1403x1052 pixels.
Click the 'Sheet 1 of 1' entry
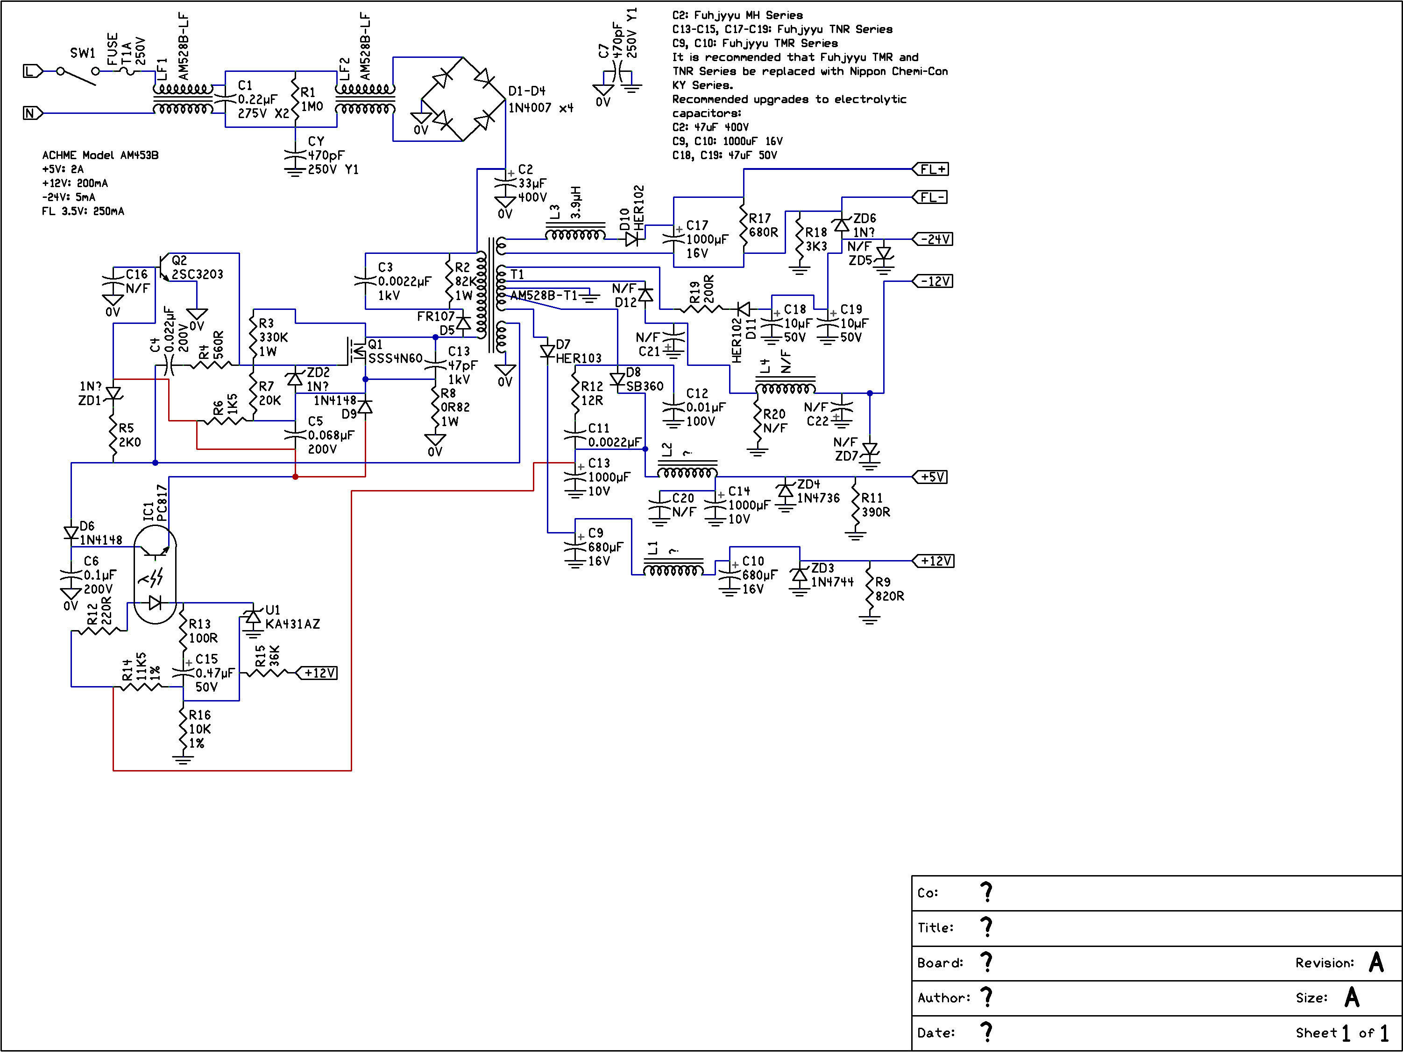point(1343,1033)
